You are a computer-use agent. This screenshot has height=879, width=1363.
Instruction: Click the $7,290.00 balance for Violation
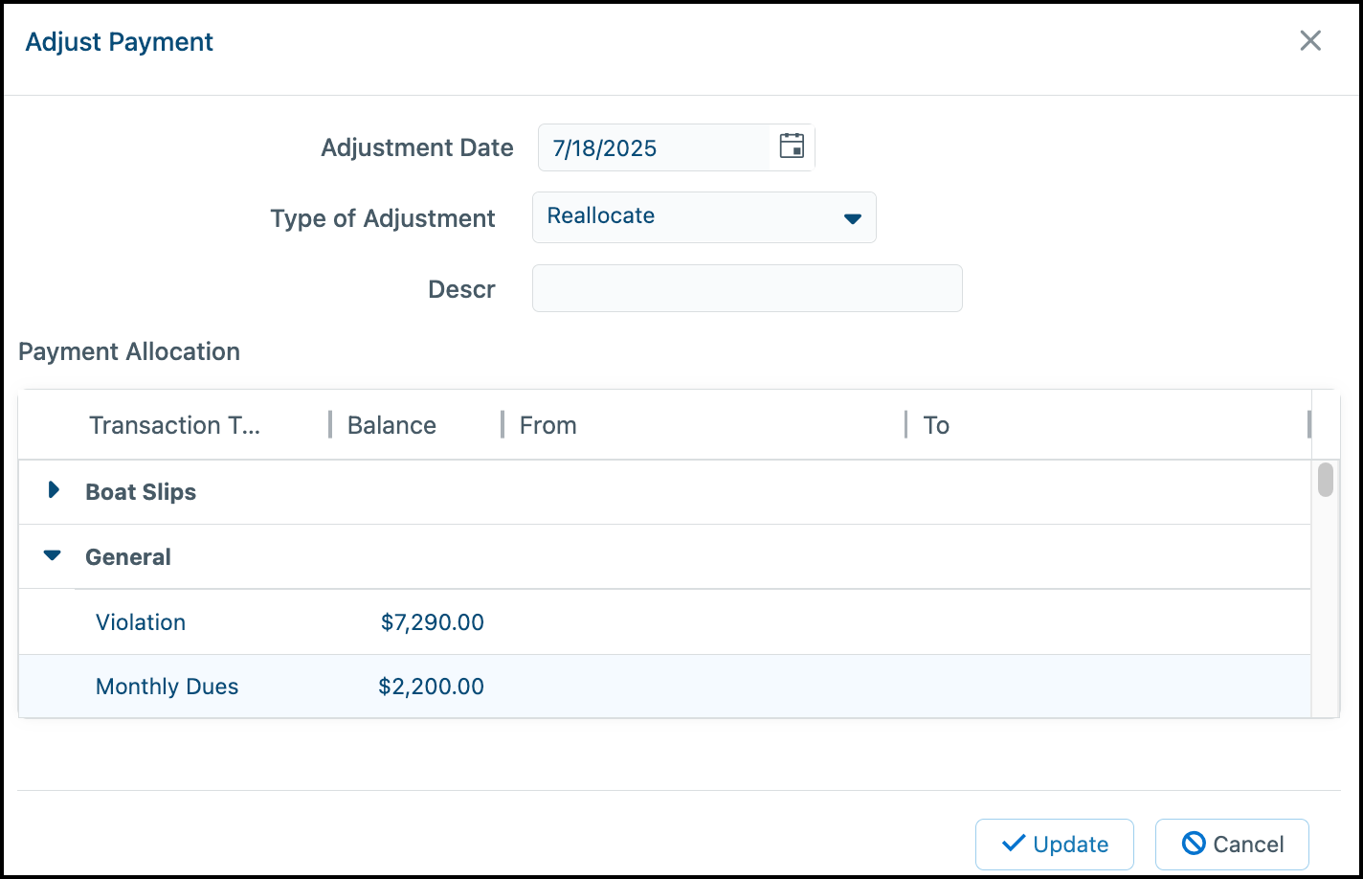coord(433,621)
